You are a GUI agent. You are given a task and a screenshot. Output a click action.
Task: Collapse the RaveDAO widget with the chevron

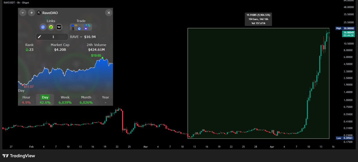point(23,13)
